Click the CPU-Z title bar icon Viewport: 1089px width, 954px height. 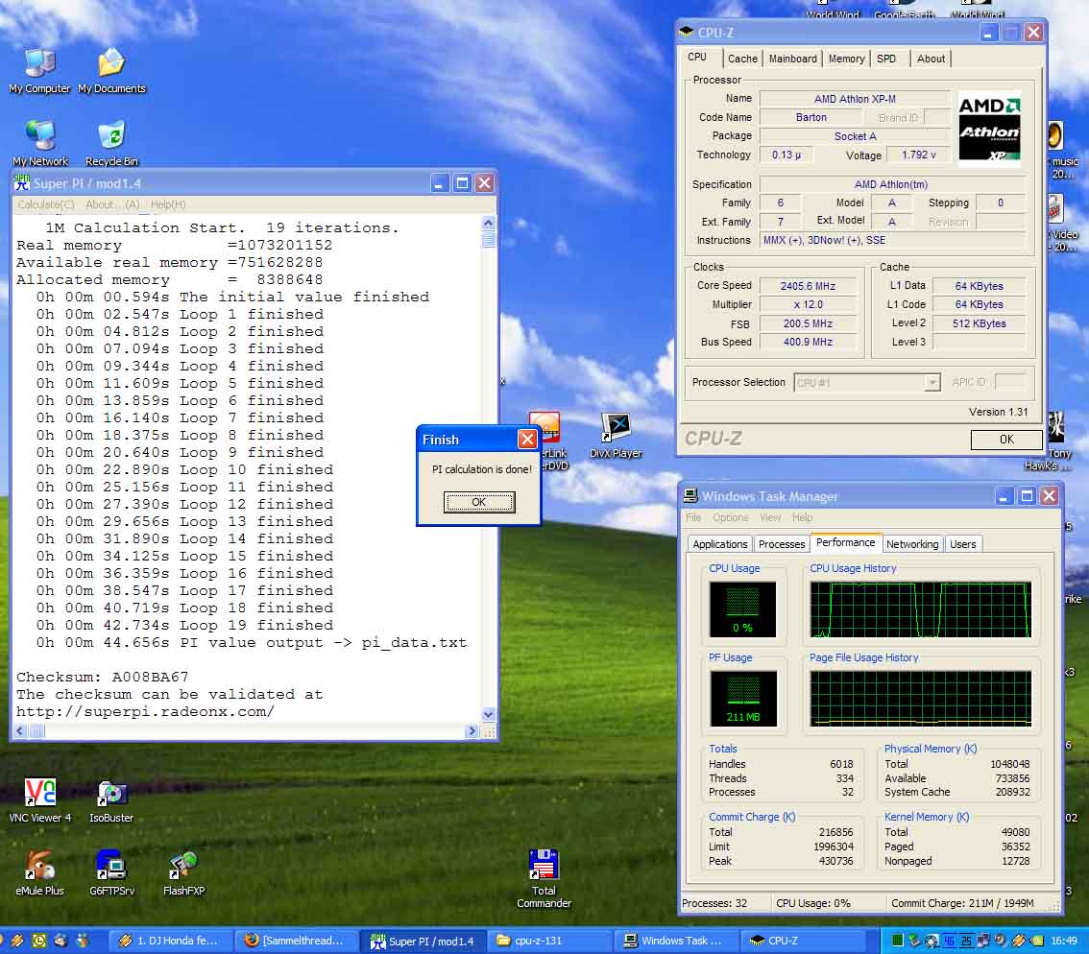(687, 32)
